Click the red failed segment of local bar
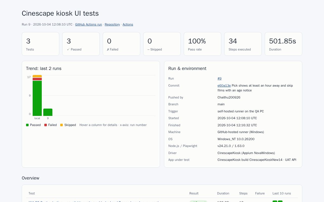This screenshot has width=324, height=202. click(x=37, y=79)
